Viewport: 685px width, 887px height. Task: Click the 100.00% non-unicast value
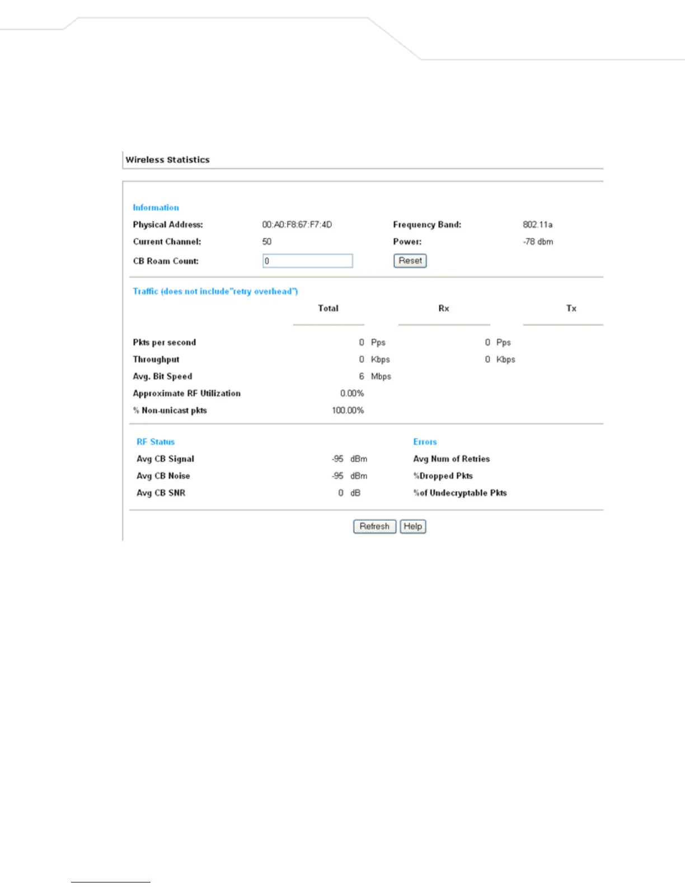tap(348, 410)
